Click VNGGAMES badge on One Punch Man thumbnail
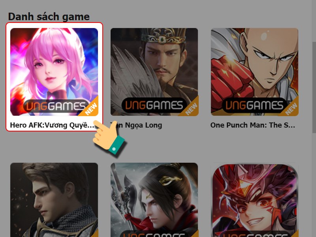Screen dimensions: 316x237 tap(254, 105)
